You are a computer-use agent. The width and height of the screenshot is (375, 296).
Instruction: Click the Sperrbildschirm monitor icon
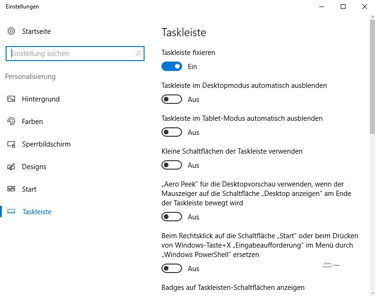click(x=11, y=144)
